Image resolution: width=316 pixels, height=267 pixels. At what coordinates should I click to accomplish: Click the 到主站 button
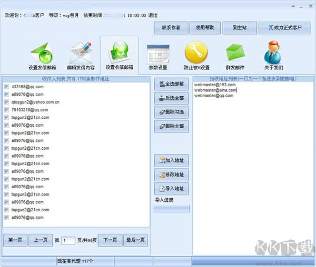[x=240, y=28]
